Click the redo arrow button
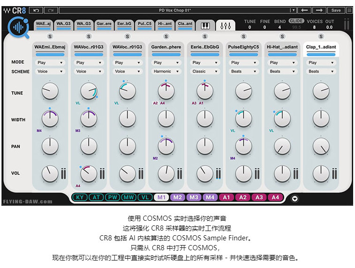Image resolution: width=355 pixels, height=268 pixels. pos(51,10)
